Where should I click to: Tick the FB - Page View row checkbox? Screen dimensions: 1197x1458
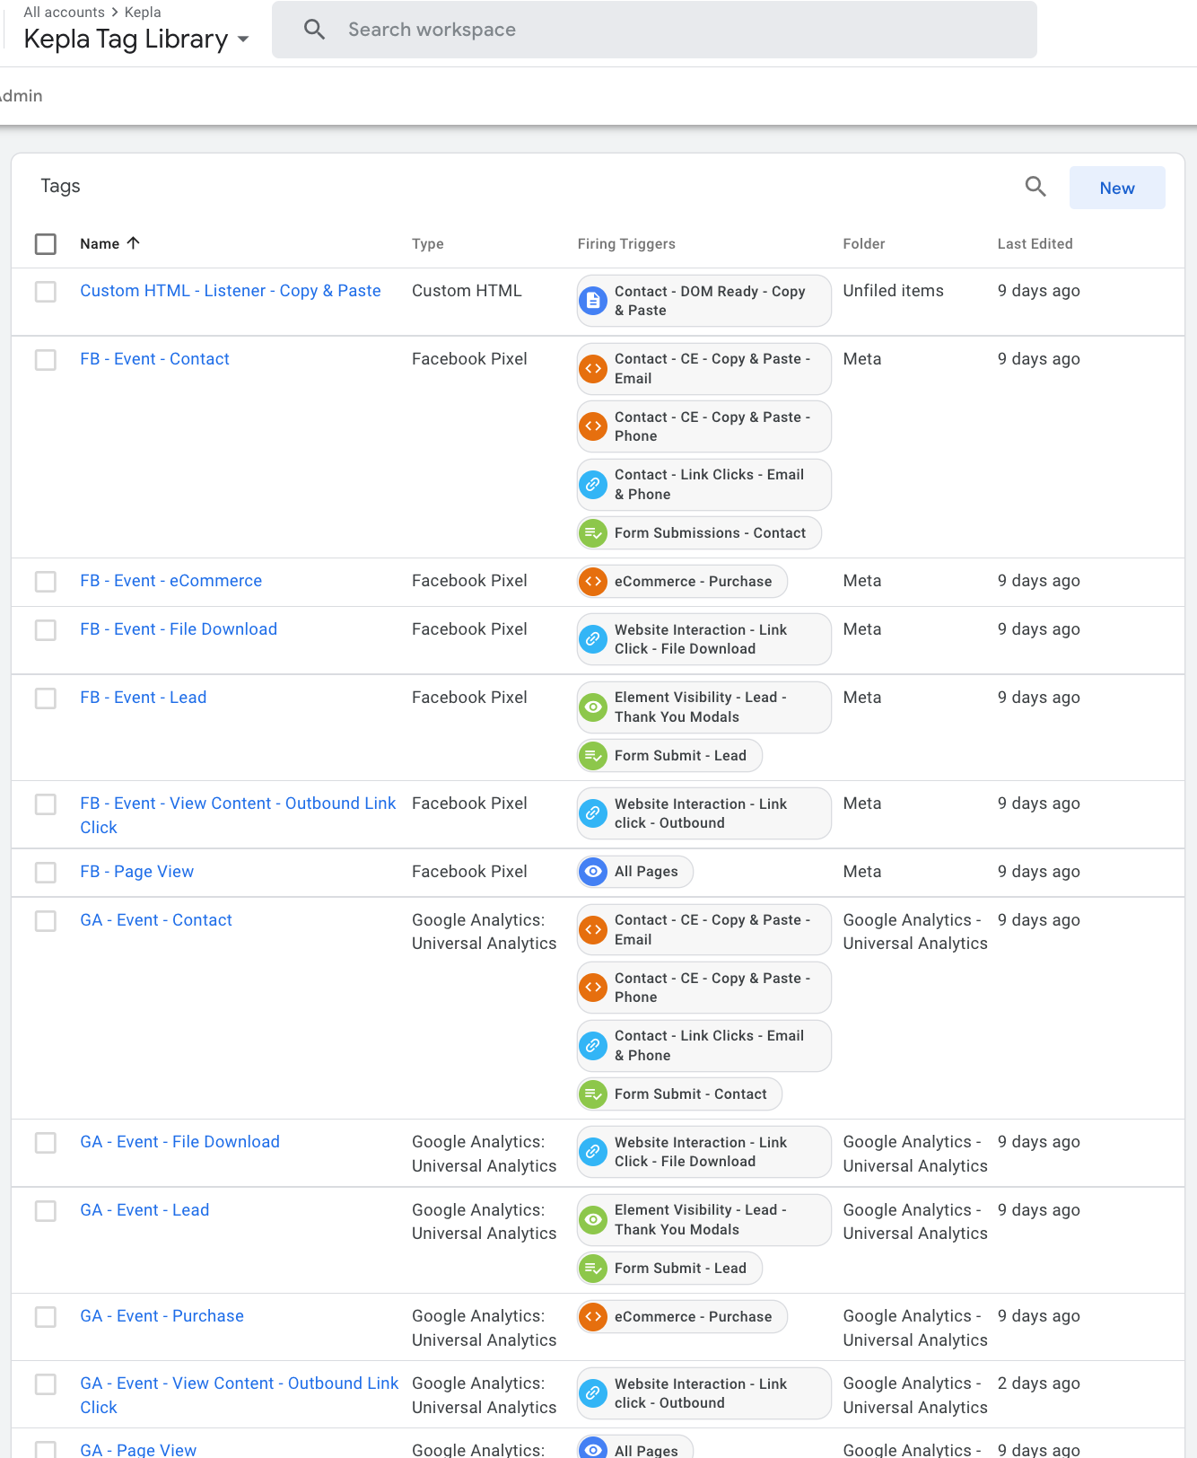46,873
